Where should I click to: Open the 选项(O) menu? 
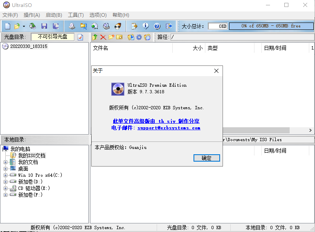(98, 15)
